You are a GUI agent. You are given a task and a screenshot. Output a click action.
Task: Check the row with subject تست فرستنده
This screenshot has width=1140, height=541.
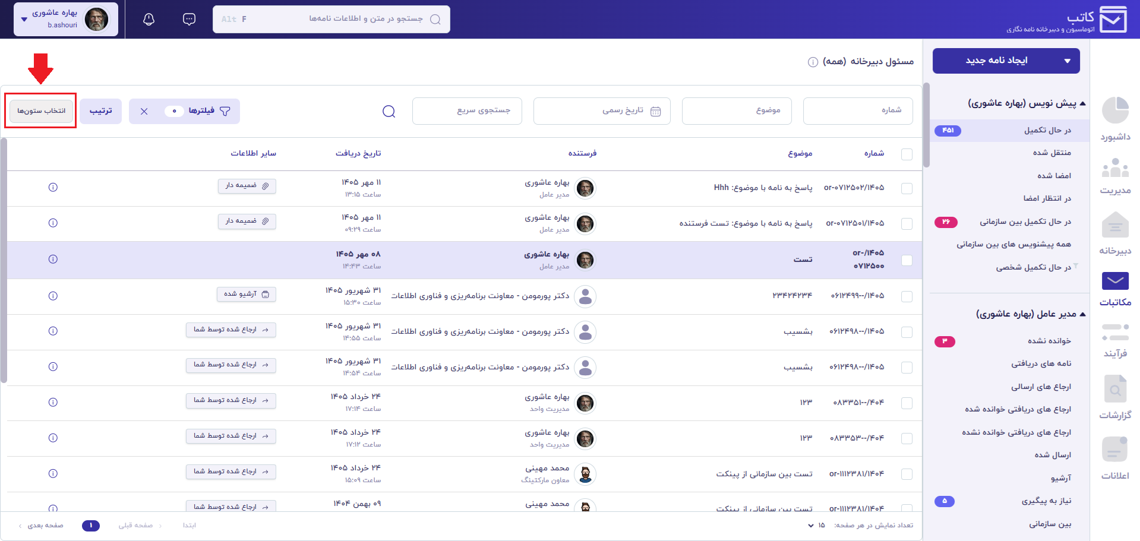point(907,224)
